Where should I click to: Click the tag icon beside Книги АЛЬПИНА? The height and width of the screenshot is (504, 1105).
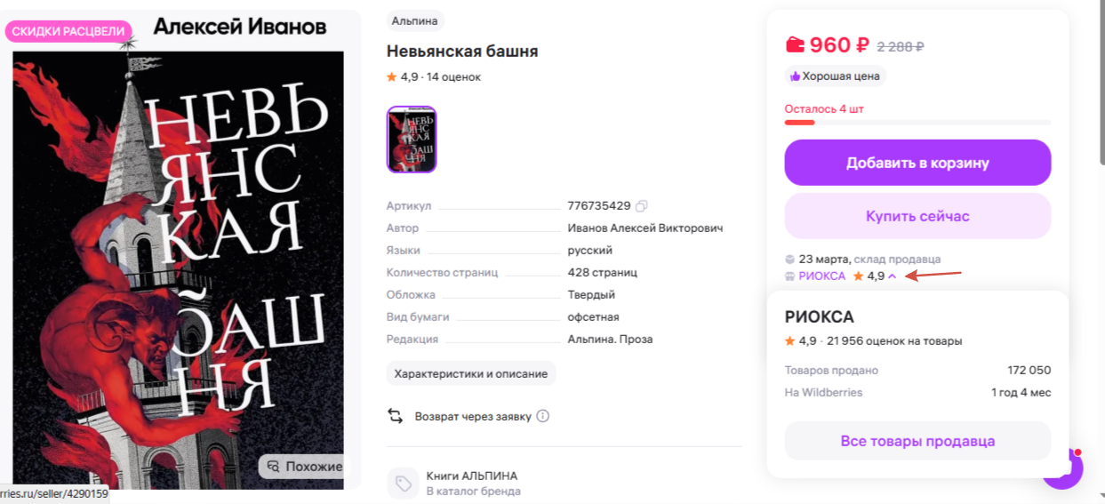coord(403,484)
